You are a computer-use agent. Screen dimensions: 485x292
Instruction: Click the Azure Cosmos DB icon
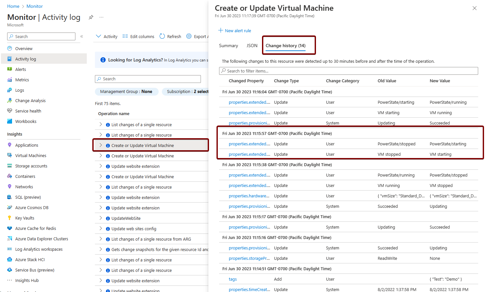tap(10, 207)
